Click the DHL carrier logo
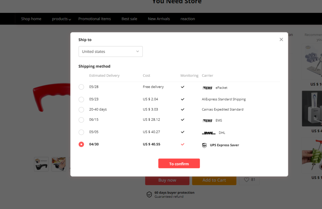The height and width of the screenshot is (209, 322). [x=208, y=133]
